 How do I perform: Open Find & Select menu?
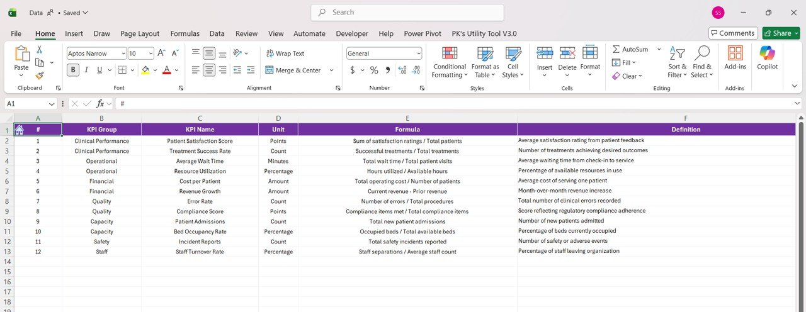point(702,62)
